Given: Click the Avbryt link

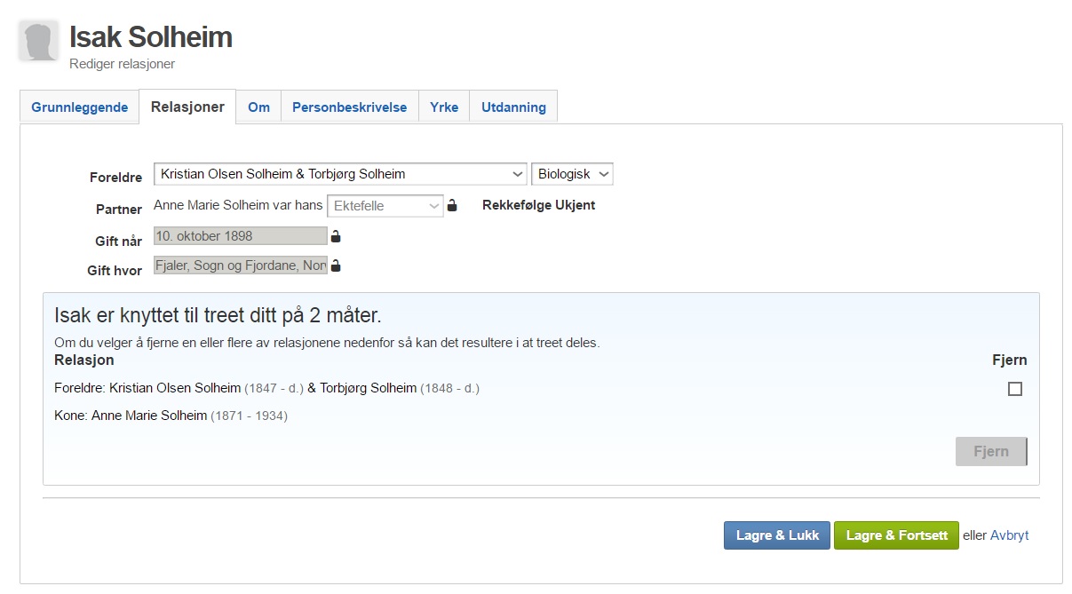Looking at the screenshot, I should click(x=1009, y=535).
